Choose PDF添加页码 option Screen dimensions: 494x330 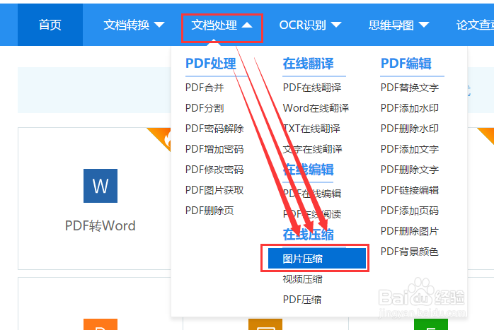coord(410,211)
